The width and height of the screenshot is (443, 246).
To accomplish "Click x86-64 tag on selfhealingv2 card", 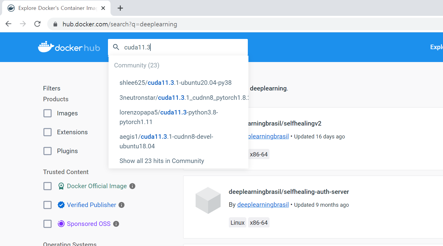I will pyautogui.click(x=259, y=154).
